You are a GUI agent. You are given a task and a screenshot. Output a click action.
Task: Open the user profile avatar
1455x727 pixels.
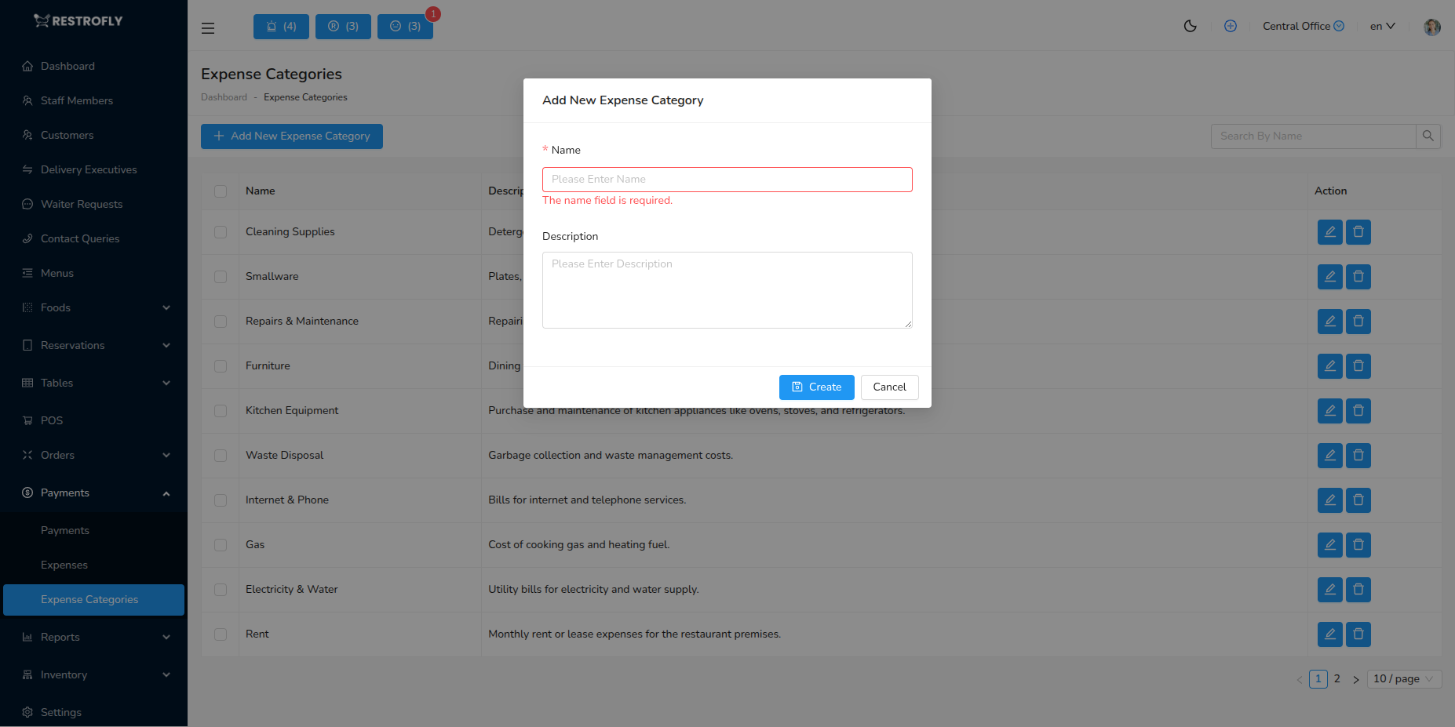click(x=1431, y=26)
